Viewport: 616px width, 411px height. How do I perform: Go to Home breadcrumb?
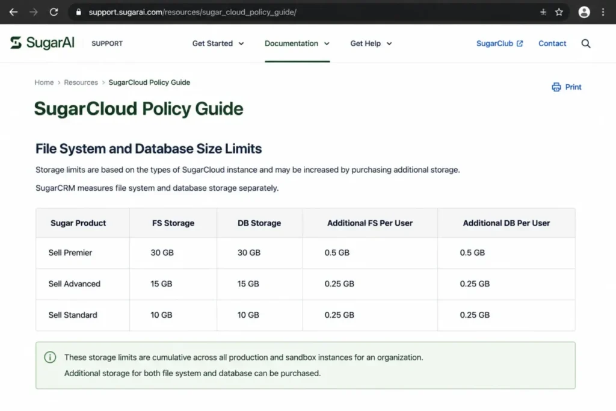coord(44,82)
